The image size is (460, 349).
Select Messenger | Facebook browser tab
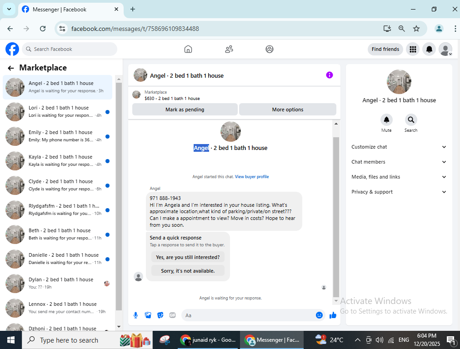pyautogui.click(x=71, y=10)
